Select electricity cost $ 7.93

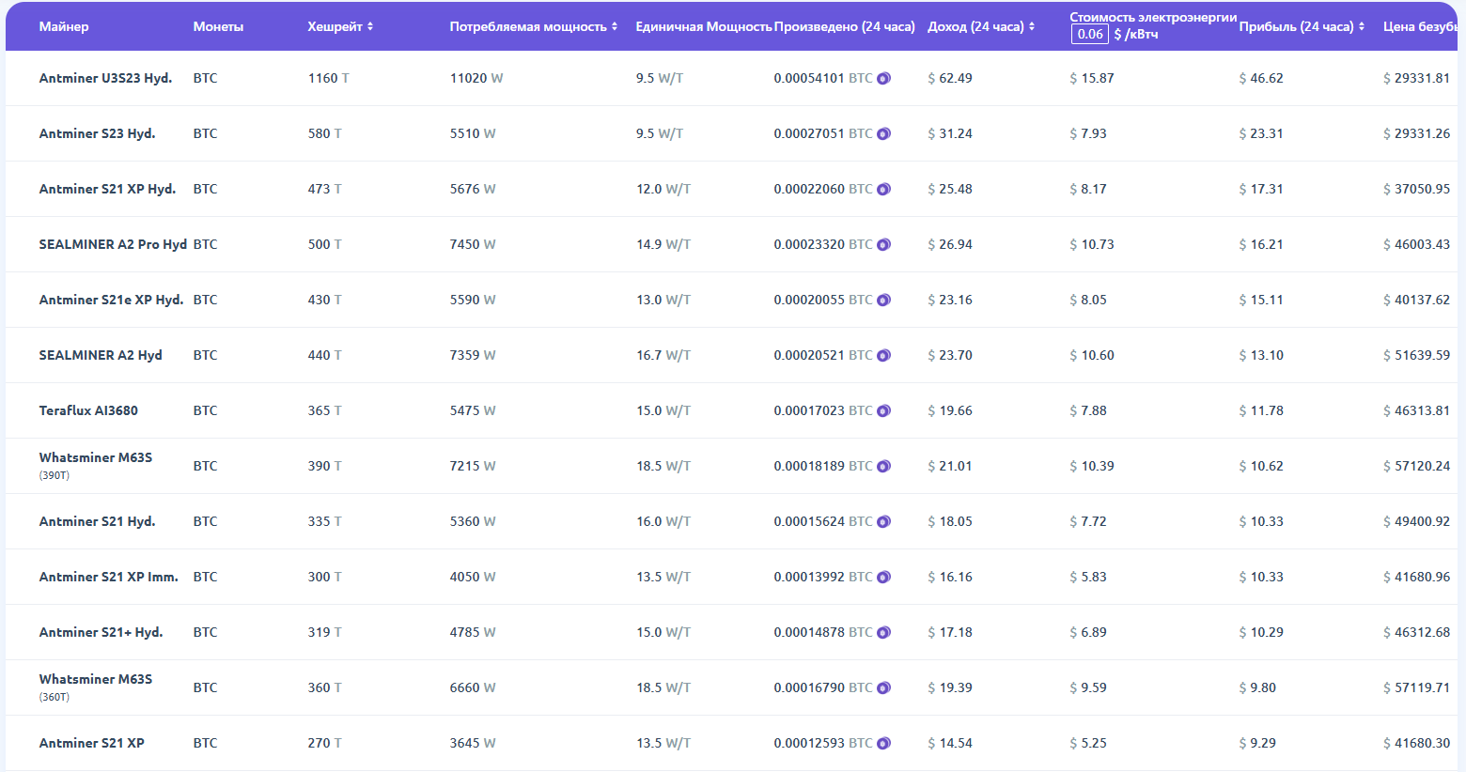pyautogui.click(x=1088, y=133)
